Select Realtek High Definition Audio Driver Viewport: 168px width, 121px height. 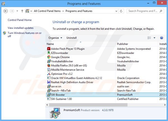pyautogui.click(x=72, y=82)
